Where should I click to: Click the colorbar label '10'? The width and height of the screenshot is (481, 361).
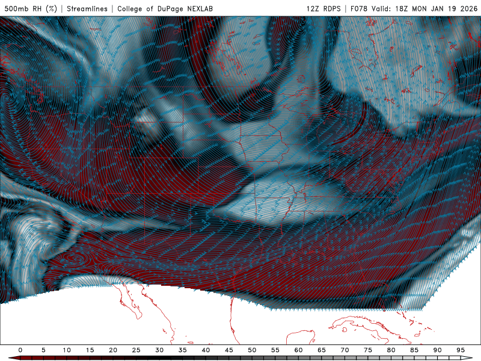point(67,350)
